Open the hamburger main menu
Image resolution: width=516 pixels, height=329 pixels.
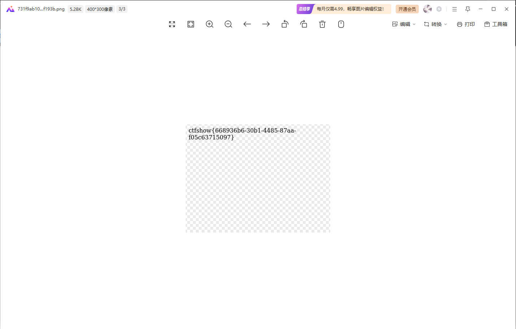(x=455, y=9)
